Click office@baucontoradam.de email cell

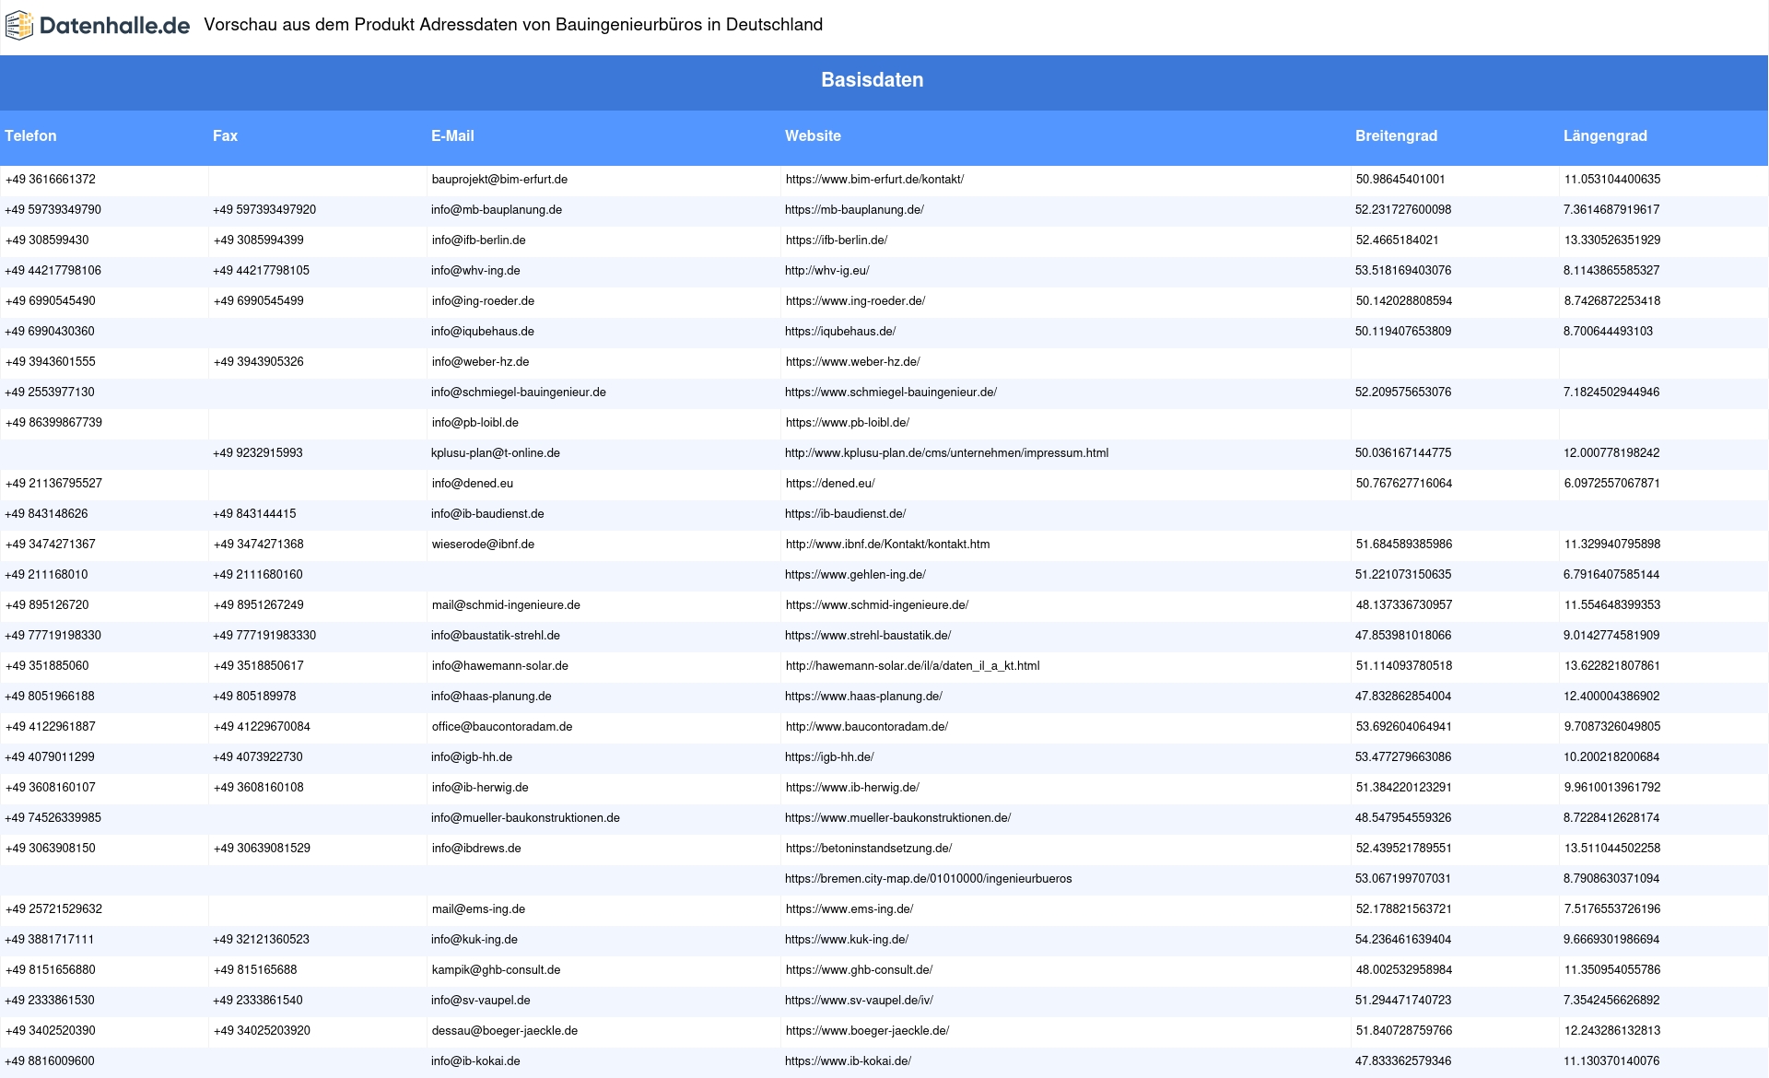tap(502, 727)
